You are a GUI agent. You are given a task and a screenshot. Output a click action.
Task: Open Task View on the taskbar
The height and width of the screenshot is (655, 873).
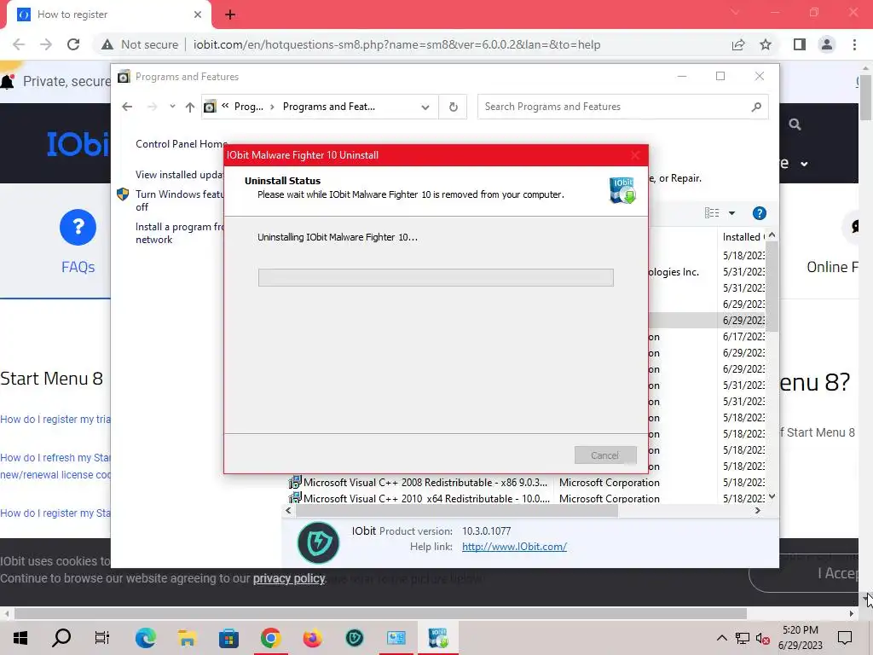[x=102, y=638]
